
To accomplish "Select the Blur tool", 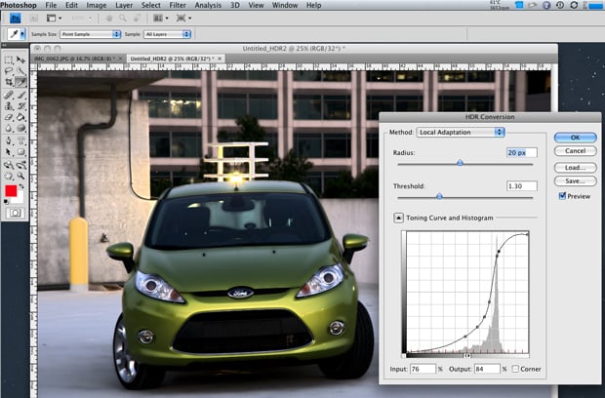I will coord(9,128).
